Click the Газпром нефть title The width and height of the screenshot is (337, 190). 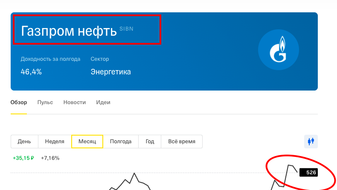(x=69, y=31)
